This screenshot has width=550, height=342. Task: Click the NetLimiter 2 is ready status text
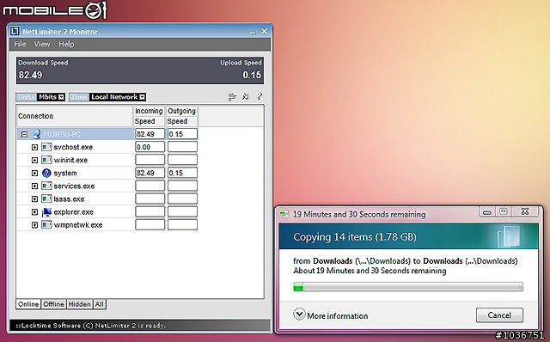pos(90,326)
